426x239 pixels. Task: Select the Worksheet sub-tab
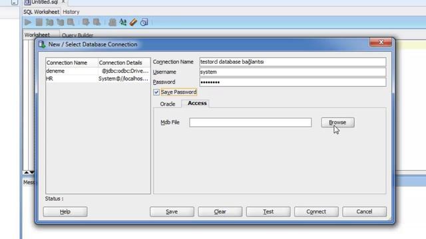[37, 35]
